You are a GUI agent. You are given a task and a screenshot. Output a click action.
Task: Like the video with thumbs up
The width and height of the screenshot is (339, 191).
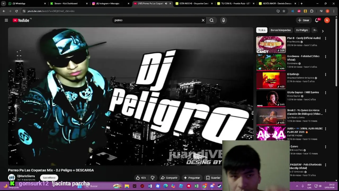(141, 178)
